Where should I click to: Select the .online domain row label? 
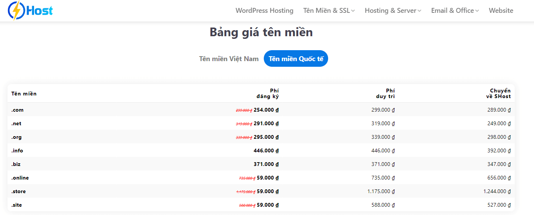pos(20,178)
